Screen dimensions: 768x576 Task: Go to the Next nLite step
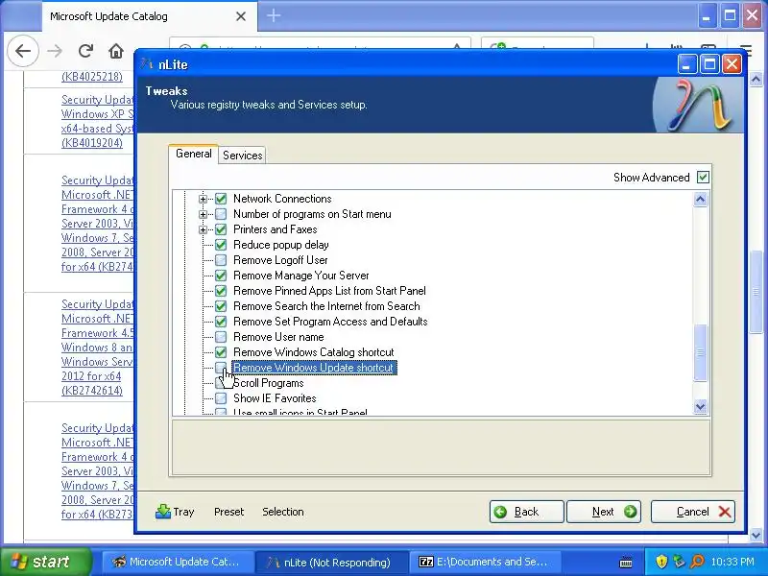pos(604,512)
